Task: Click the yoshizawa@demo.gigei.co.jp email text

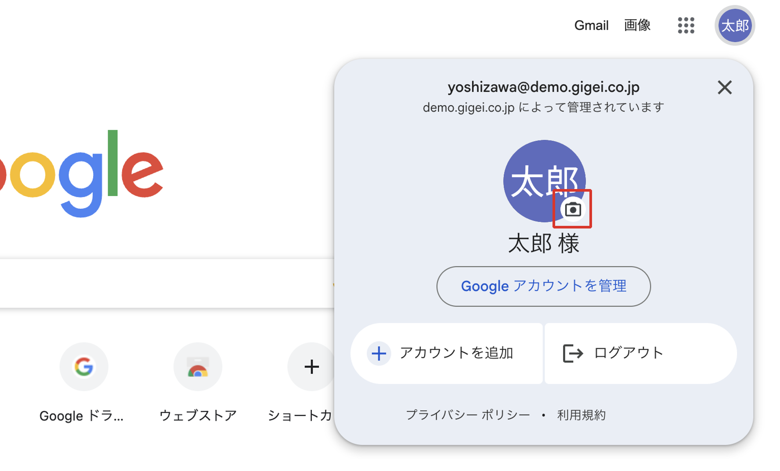Action: (x=544, y=87)
